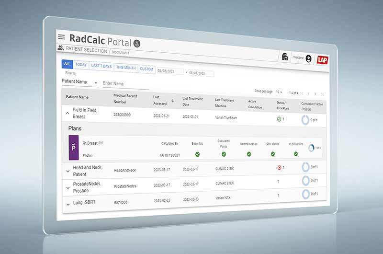Click the 2023-02-23 last accessed date
This screenshot has width=383, height=254.
click(x=162, y=201)
